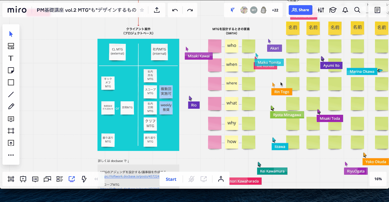This screenshot has height=202, width=389.
Task: Select the Connection line tool
Action: coord(11,95)
